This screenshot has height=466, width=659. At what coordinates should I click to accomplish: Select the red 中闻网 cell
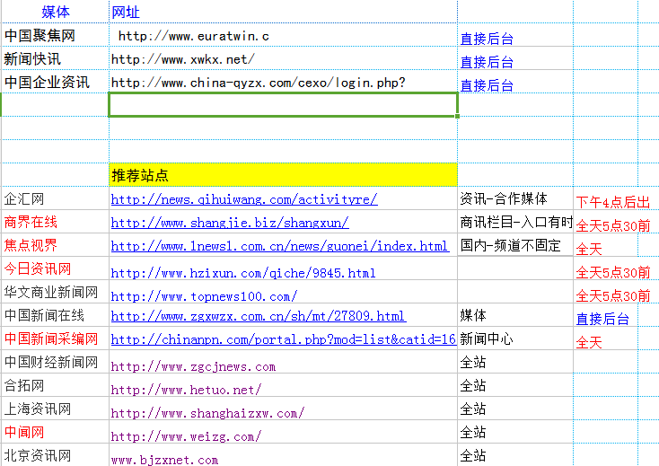coord(56,432)
